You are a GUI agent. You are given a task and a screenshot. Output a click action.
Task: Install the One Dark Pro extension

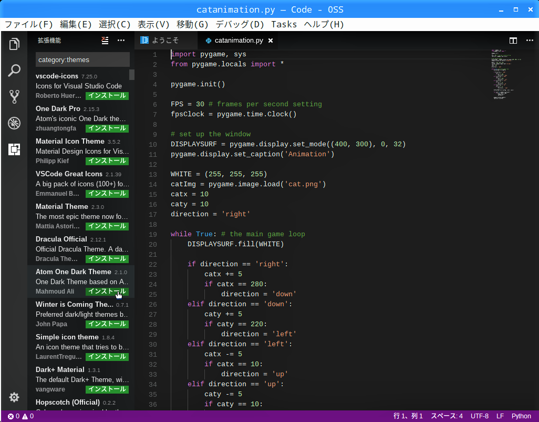click(x=107, y=128)
